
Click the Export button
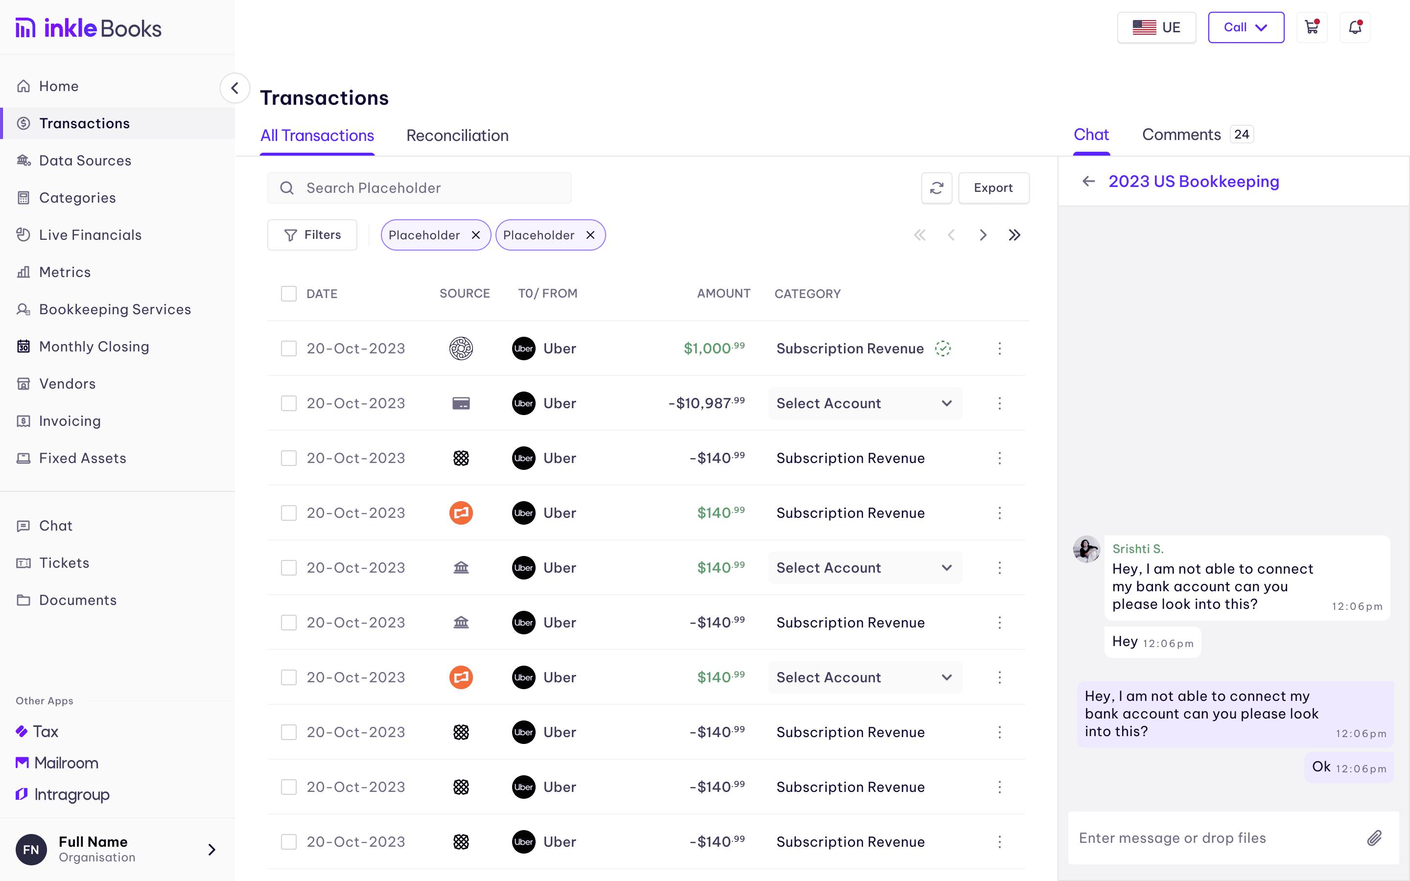(x=993, y=187)
